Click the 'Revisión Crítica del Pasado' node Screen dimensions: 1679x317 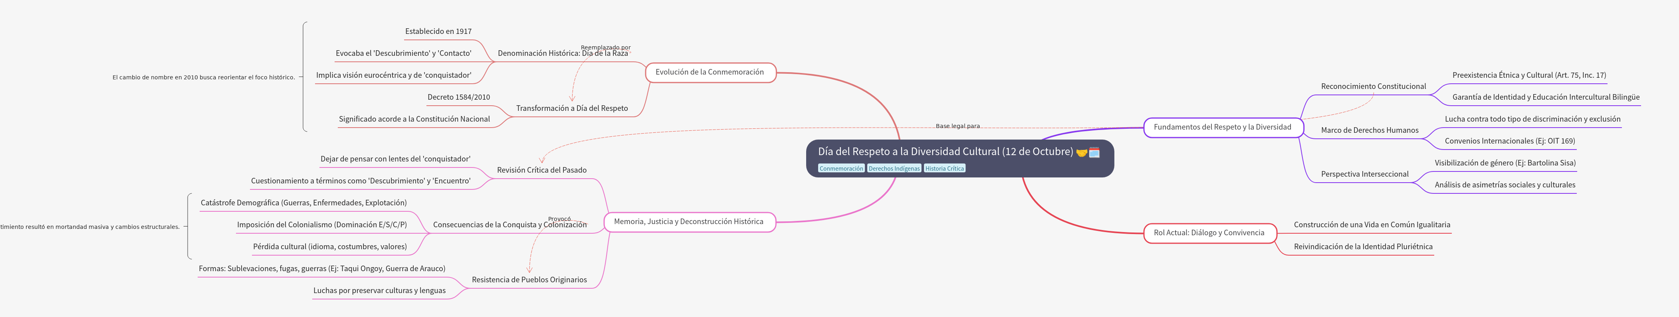coord(541,171)
